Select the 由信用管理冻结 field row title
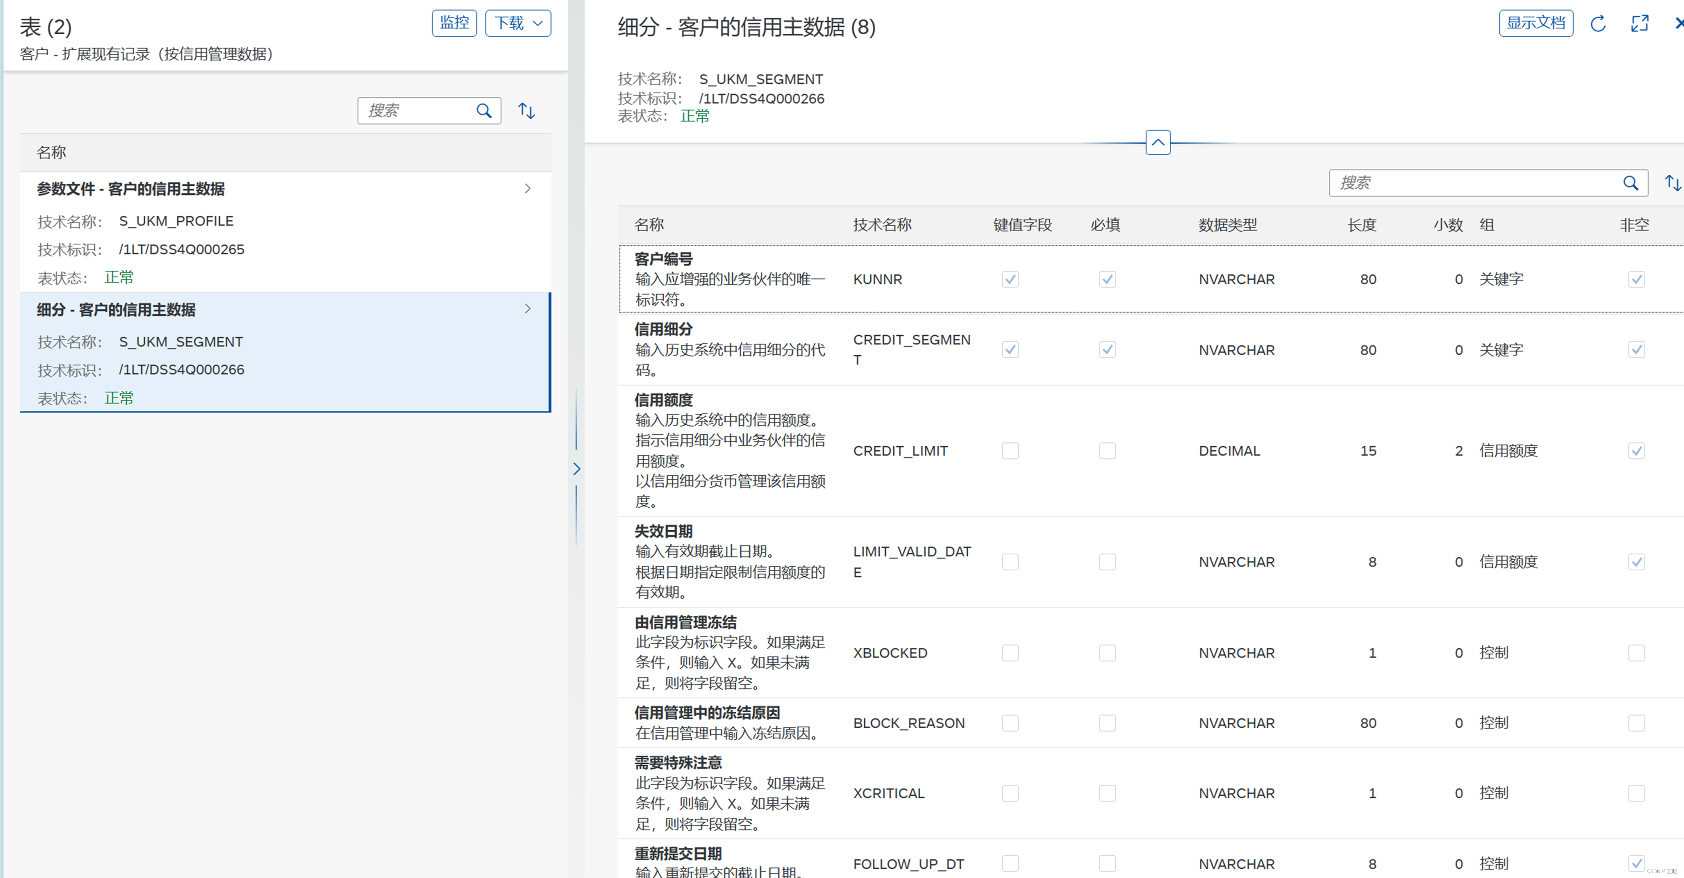This screenshot has width=1684, height=878. pos(686,622)
